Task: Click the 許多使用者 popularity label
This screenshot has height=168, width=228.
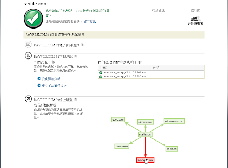Action: click(x=196, y=23)
